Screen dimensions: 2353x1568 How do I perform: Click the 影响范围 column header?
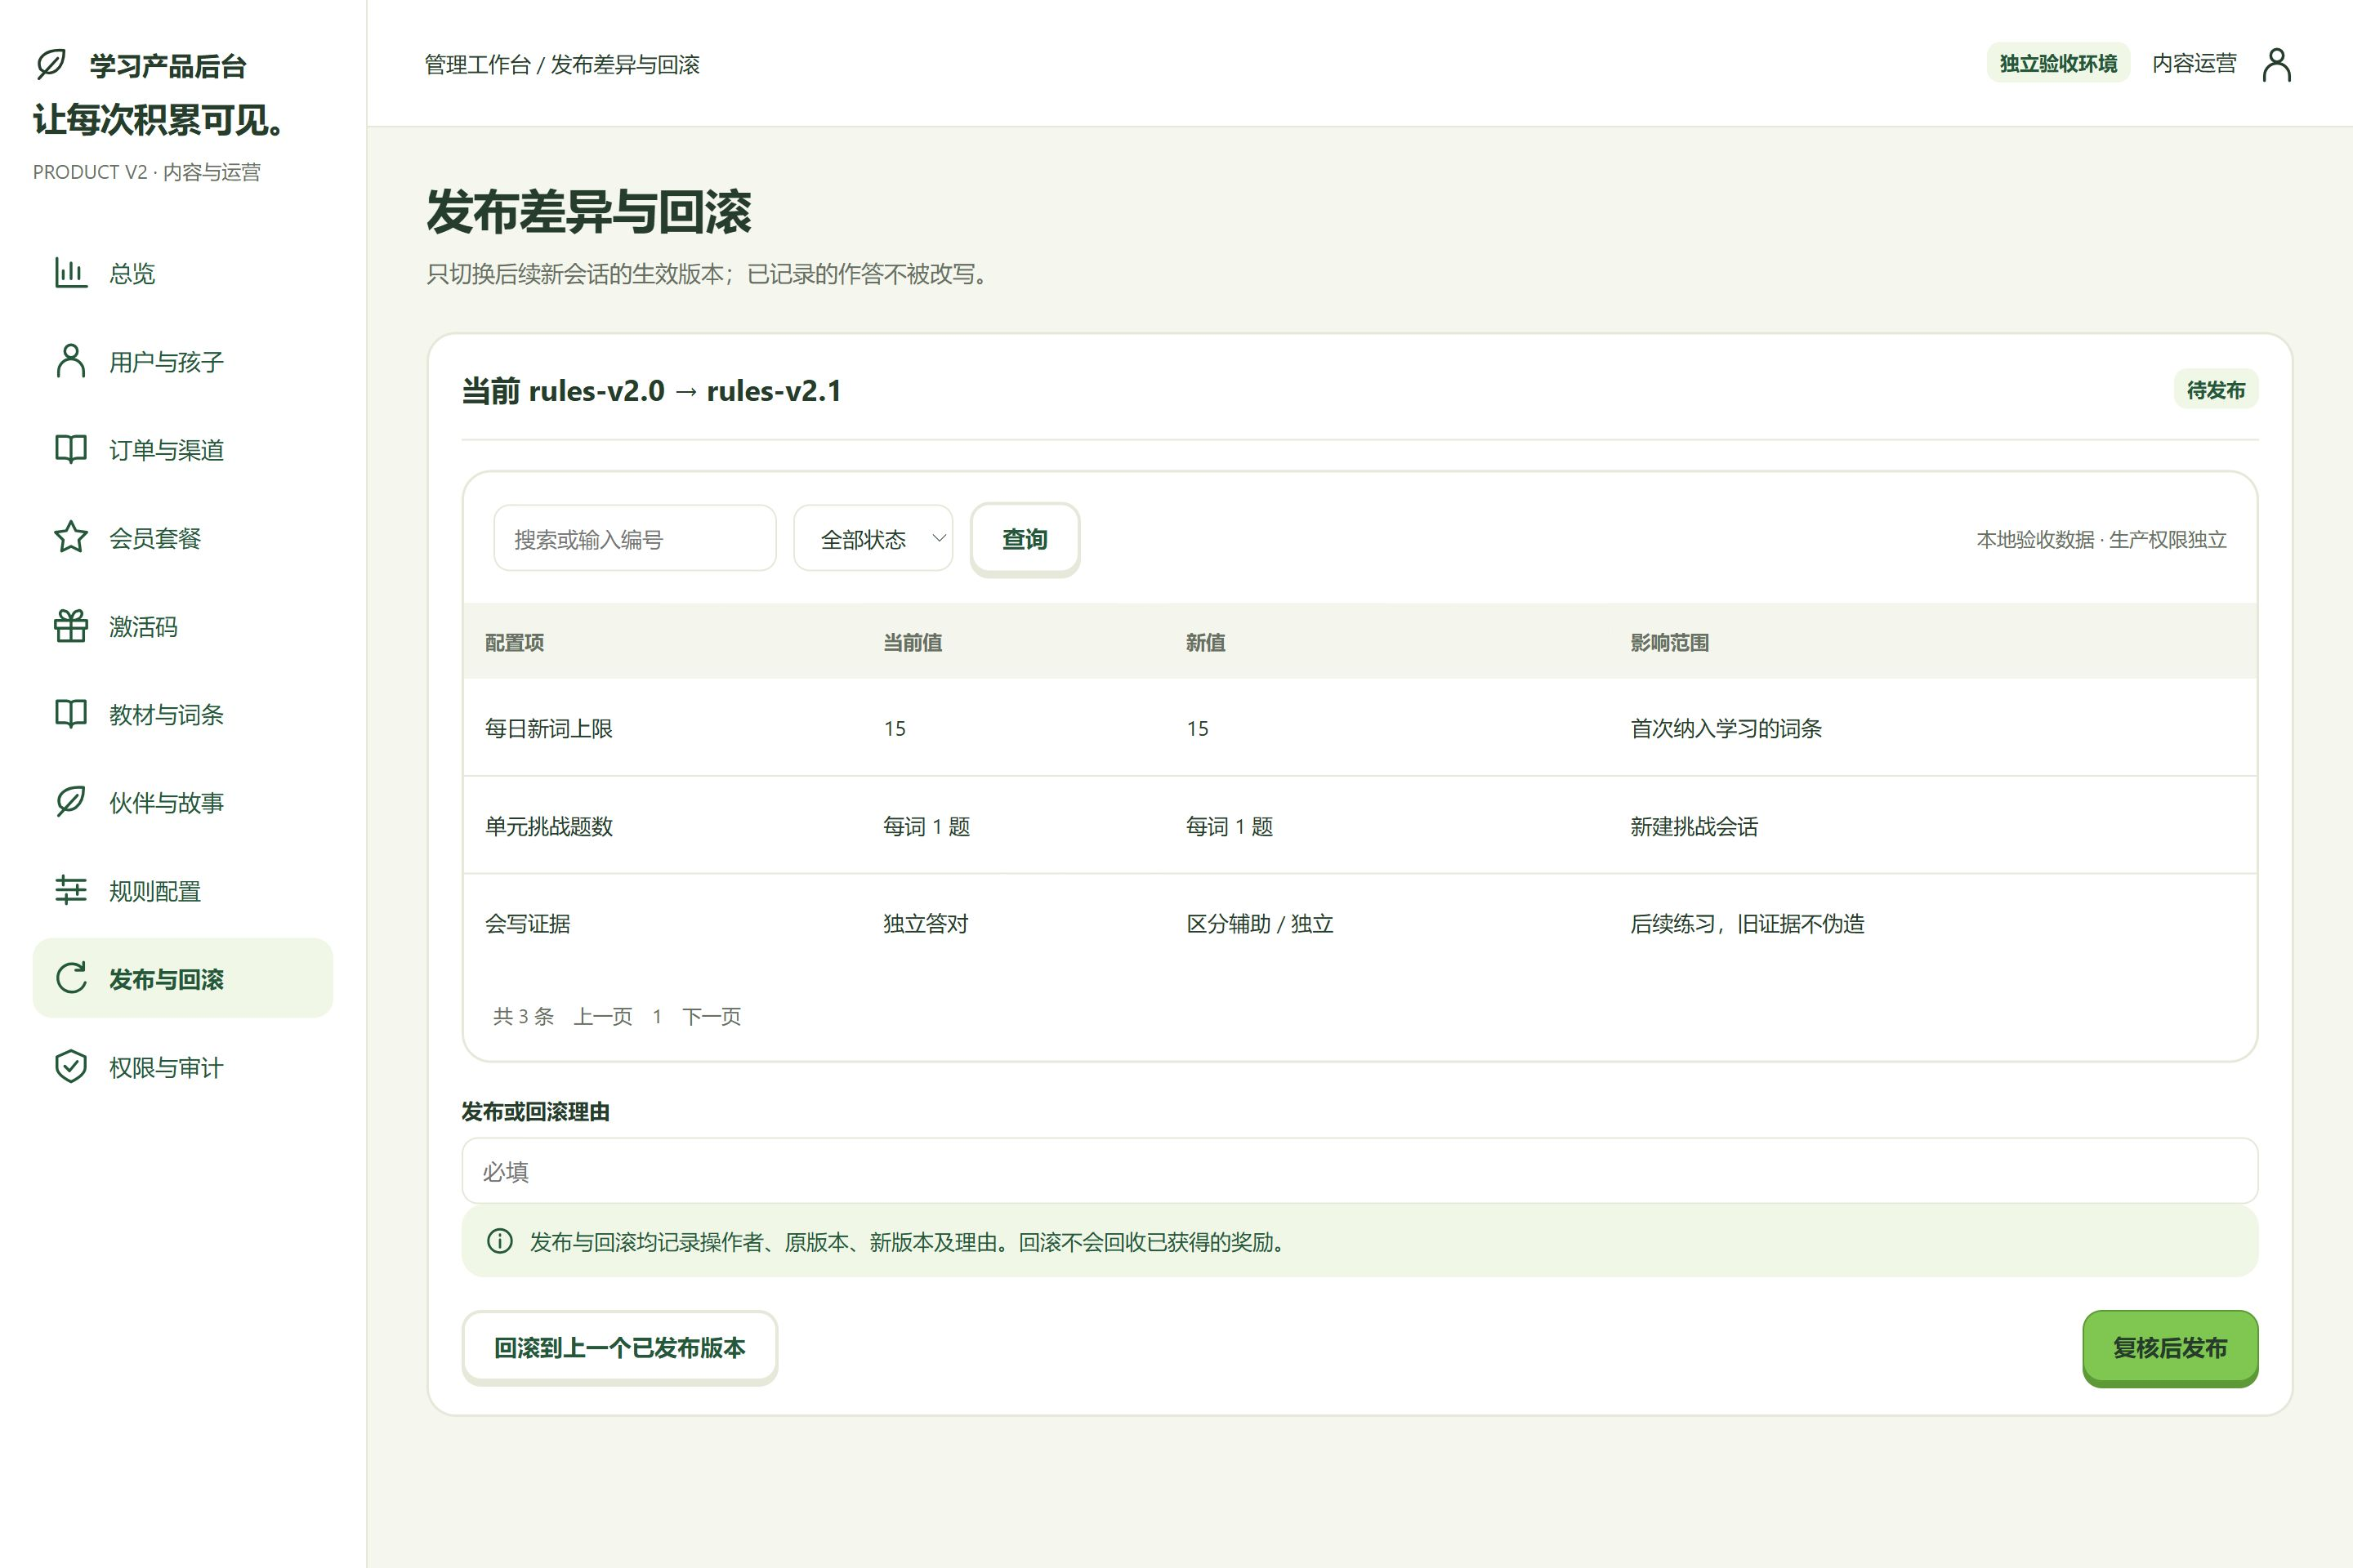(x=1668, y=642)
